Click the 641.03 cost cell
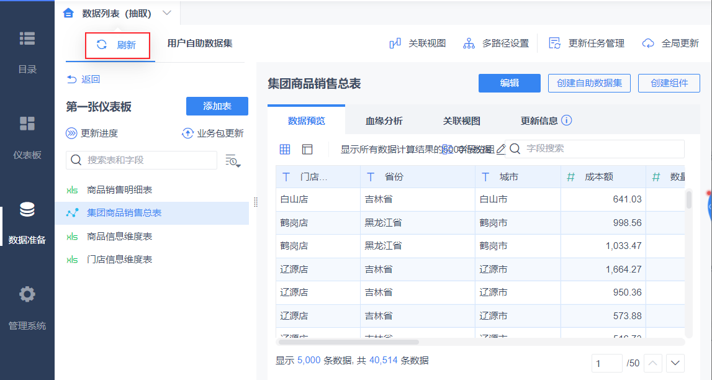This screenshot has width=712, height=380. 603,199
